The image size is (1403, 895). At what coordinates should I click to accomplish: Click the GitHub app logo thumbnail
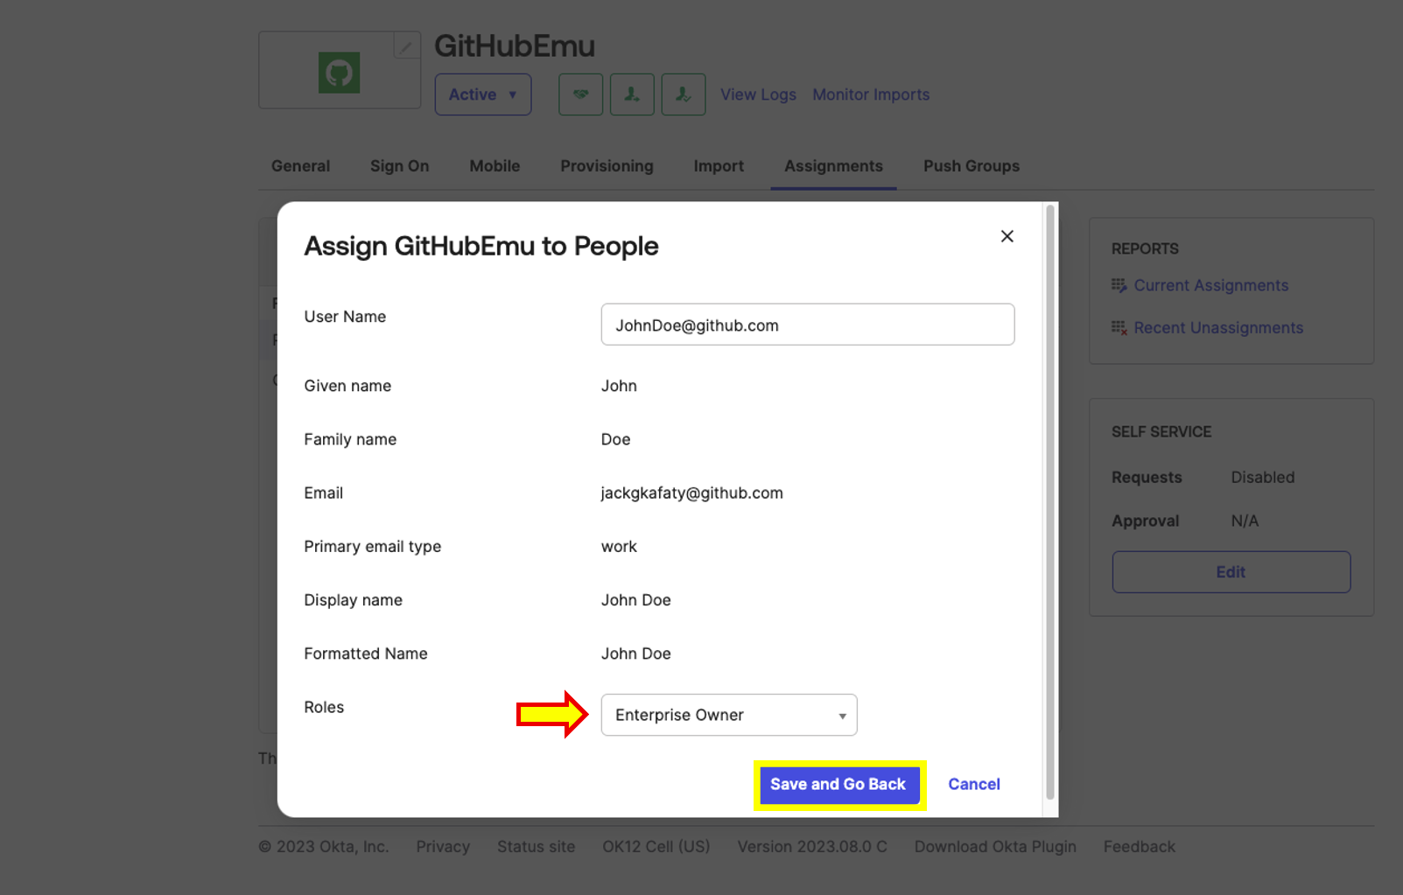point(340,73)
